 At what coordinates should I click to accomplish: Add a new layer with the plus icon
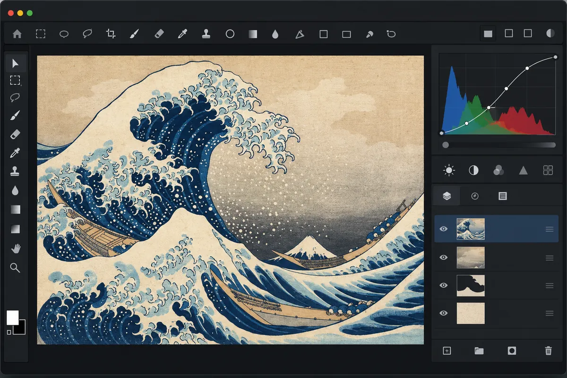tap(447, 351)
